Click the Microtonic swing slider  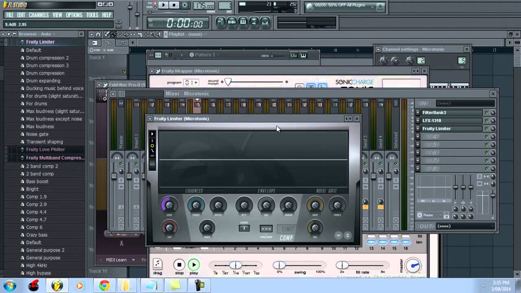(x=299, y=265)
